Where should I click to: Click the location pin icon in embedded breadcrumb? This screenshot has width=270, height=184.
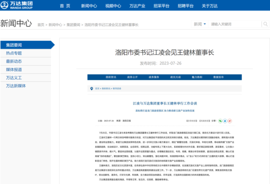tap(92, 89)
